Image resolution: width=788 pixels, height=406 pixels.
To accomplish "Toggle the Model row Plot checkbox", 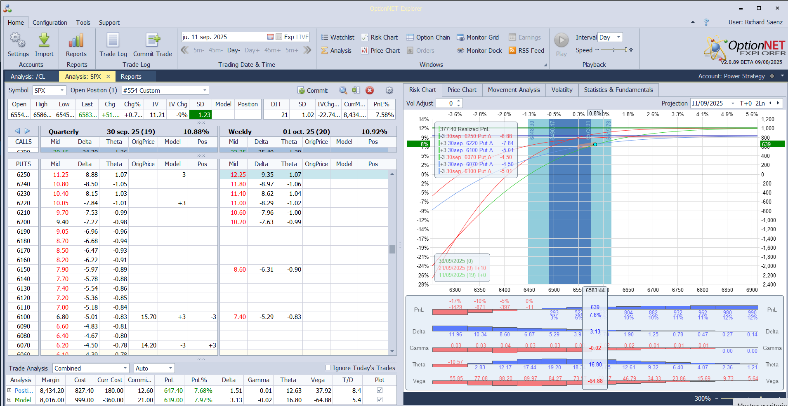I will (380, 399).
